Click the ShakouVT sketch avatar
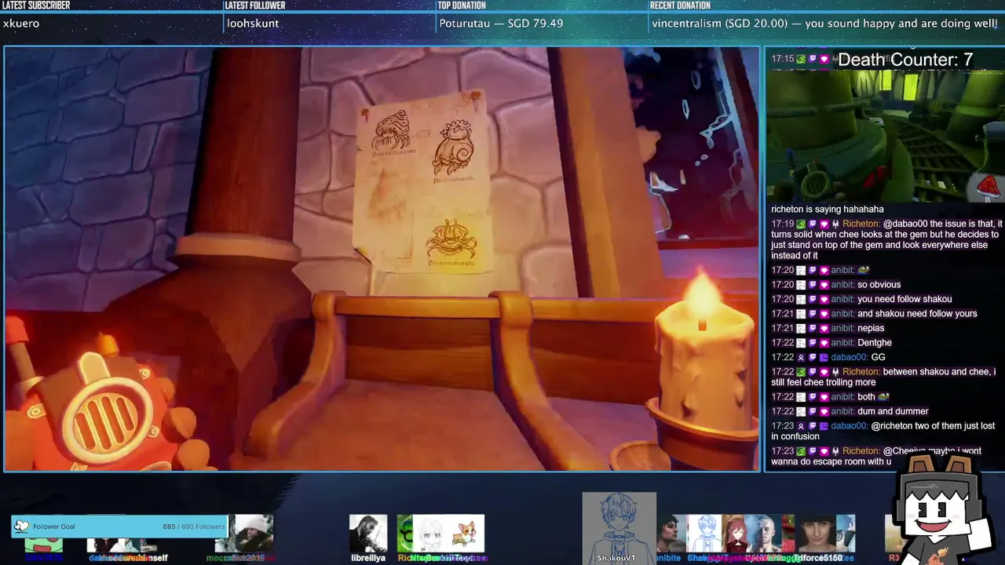1005x565 pixels. (x=619, y=527)
